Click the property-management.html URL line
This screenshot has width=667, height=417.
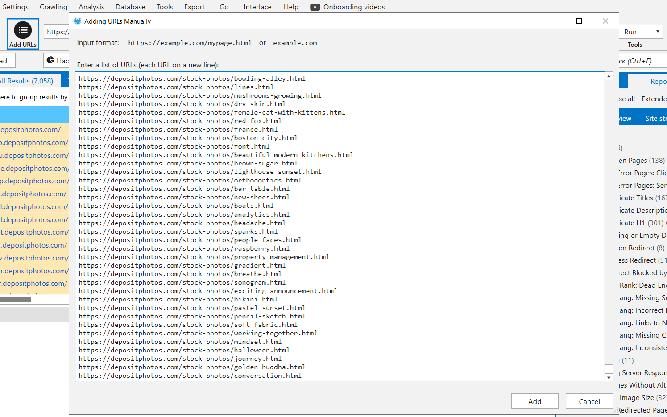click(x=204, y=257)
